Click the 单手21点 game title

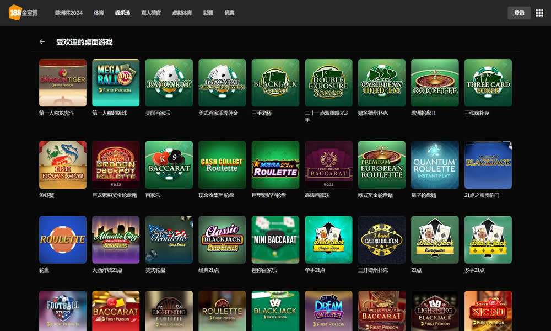pyautogui.click(x=315, y=270)
